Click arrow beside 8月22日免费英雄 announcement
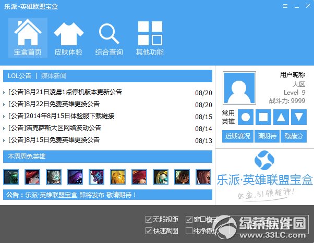 [x=4, y=105]
